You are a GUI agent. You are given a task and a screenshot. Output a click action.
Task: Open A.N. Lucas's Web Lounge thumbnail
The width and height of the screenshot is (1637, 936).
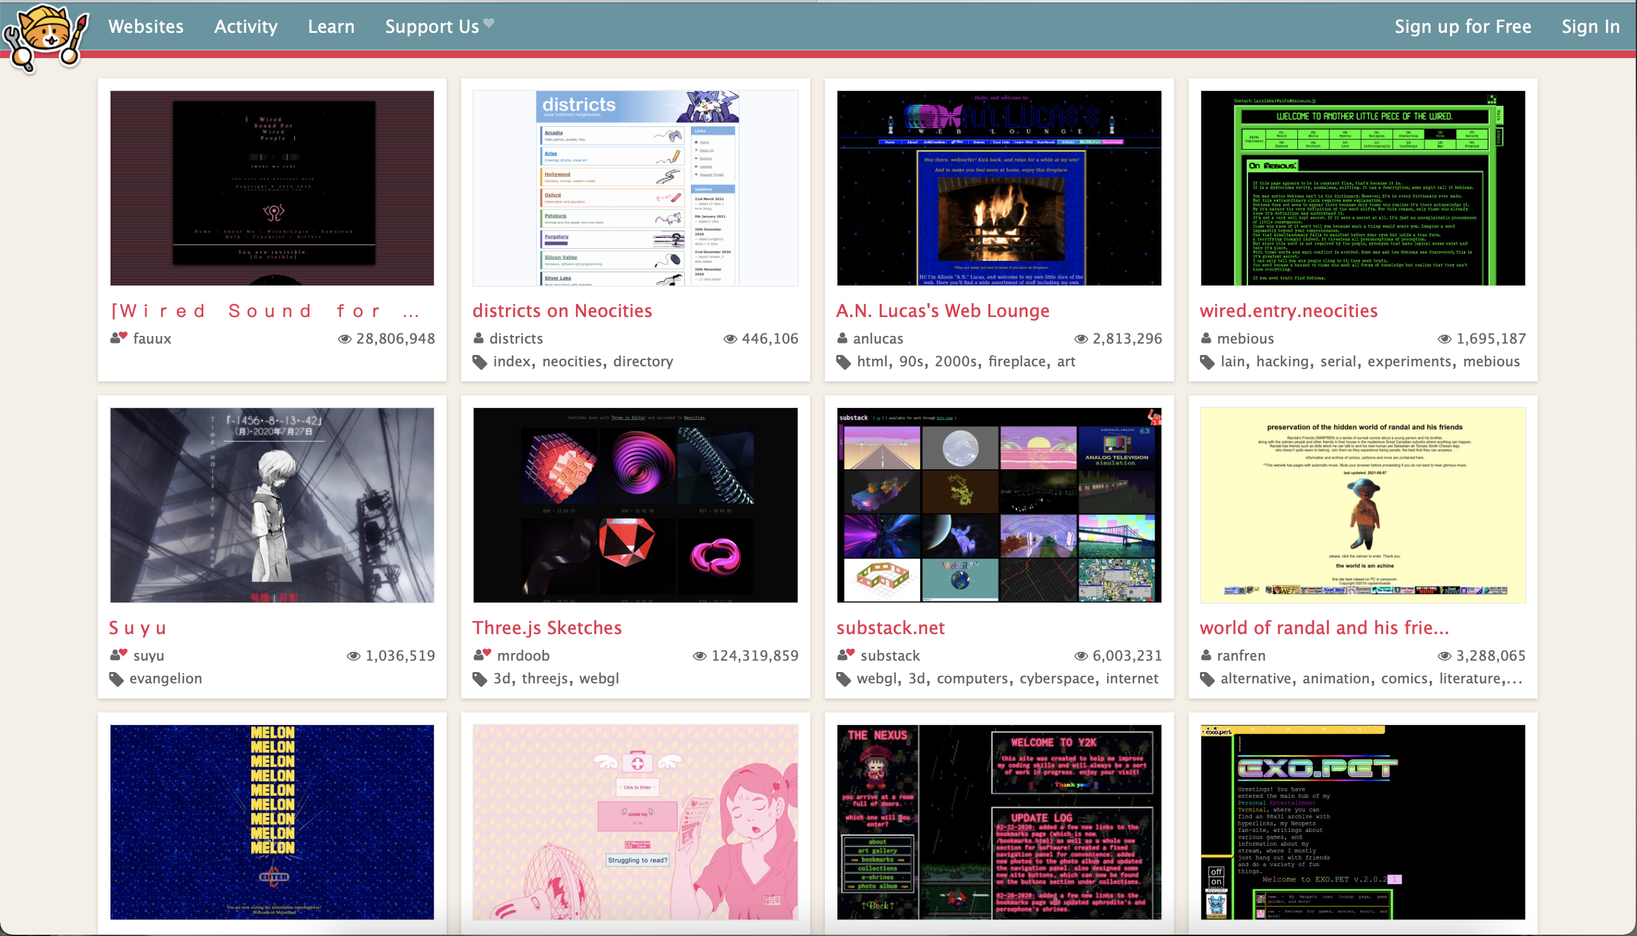pyautogui.click(x=998, y=188)
